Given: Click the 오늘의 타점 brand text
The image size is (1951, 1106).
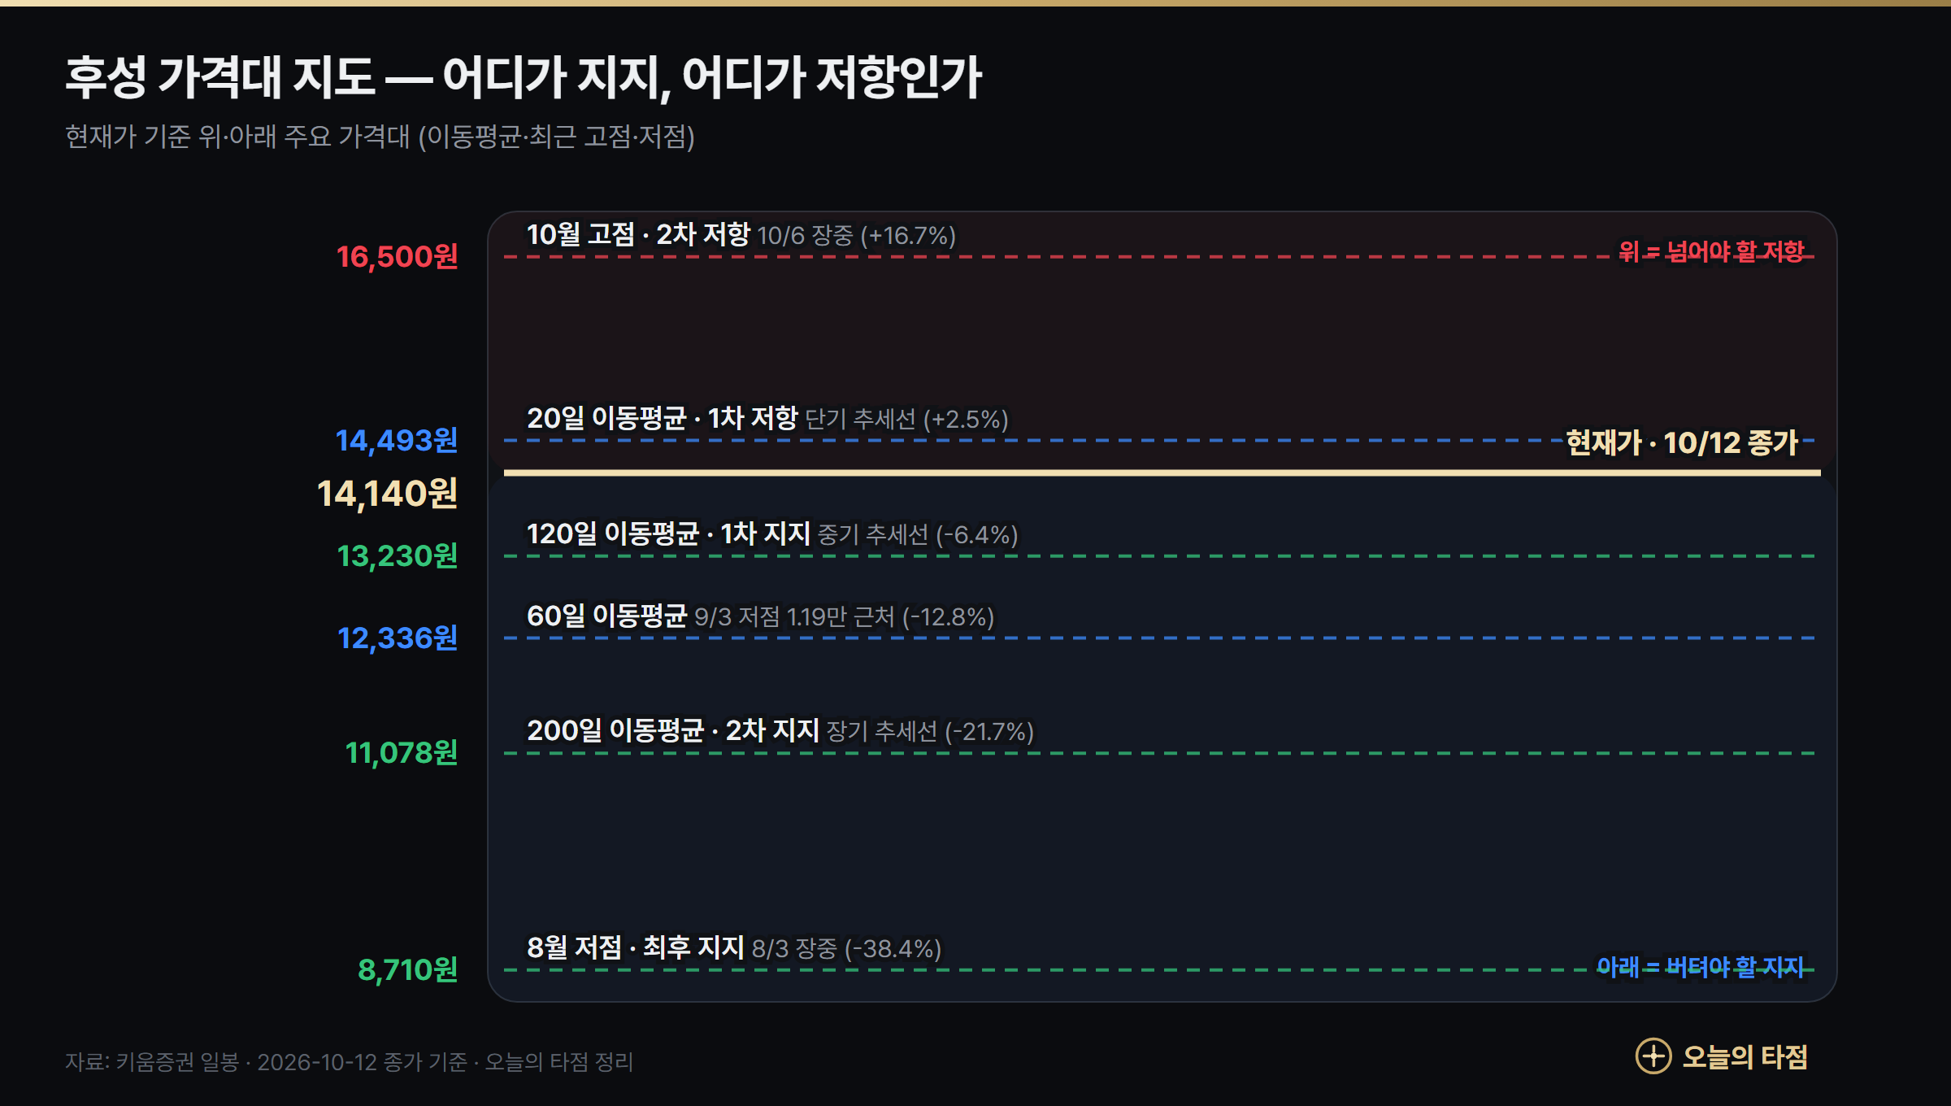Looking at the screenshot, I should pos(1745,1057).
